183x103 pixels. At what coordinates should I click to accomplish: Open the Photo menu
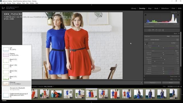pyautogui.click(x=14, y=3)
